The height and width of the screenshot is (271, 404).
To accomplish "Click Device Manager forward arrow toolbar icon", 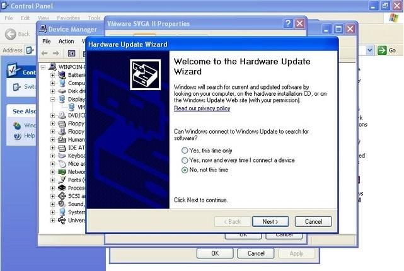I will click(x=55, y=54).
